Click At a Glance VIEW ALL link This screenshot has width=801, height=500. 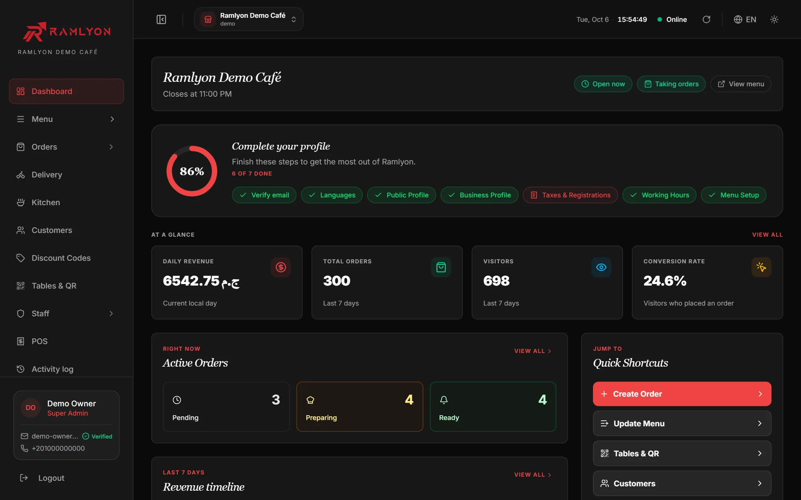[767, 234]
